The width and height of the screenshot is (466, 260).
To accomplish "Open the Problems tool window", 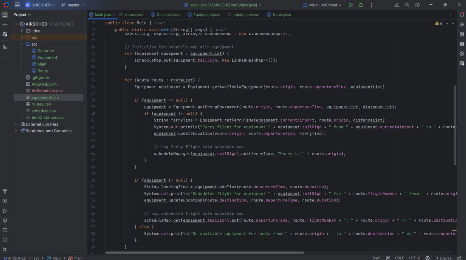I will point(5,240).
